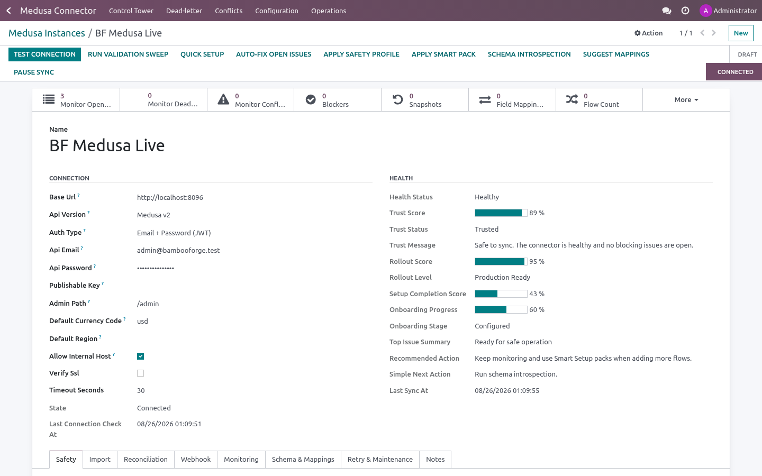Screen dimensions: 762x476
Task: Toggle the Allow Internal Host checkbox
Action: 140,356
